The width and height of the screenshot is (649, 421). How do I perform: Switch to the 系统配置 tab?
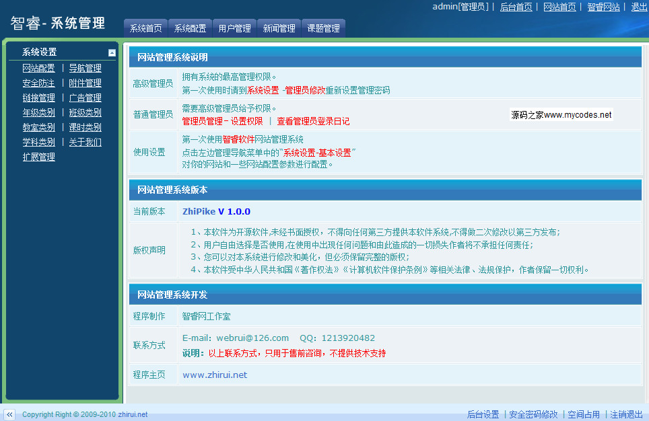click(190, 28)
